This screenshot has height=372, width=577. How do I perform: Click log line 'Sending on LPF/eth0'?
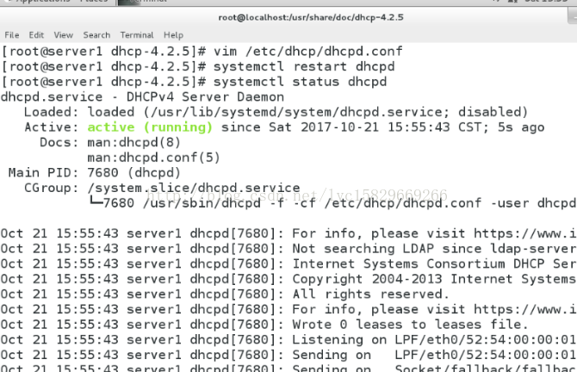tap(288, 355)
